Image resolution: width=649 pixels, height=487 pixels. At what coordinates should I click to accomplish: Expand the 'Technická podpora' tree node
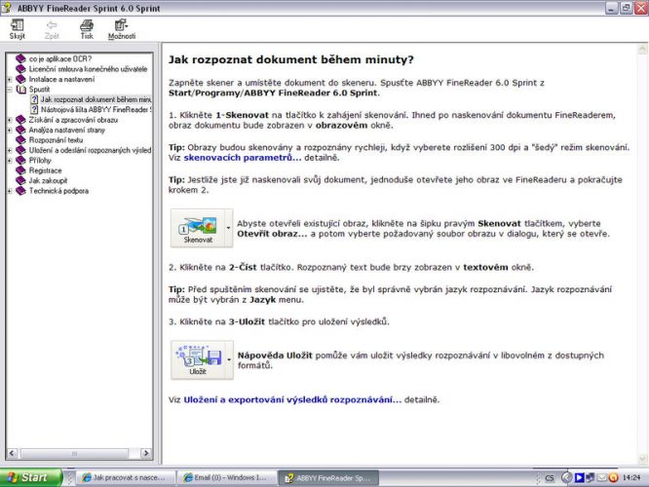click(10, 191)
